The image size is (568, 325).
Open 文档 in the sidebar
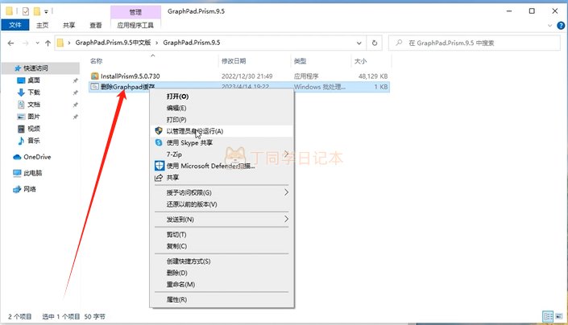tap(34, 105)
